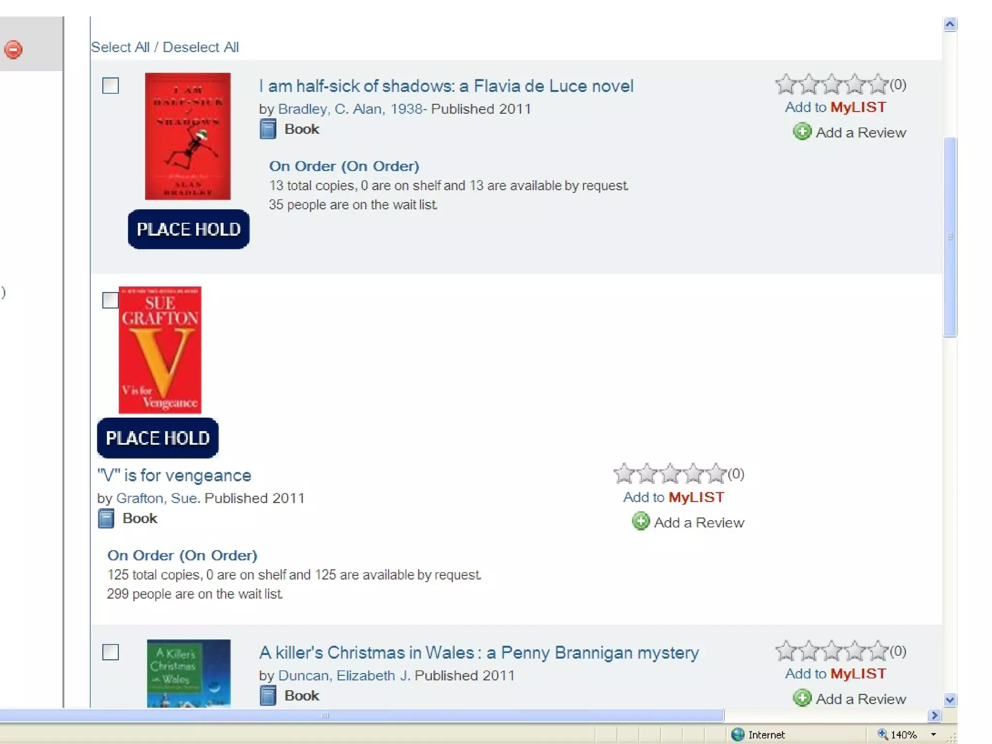Check the box for I am half-sick of shadows

click(x=110, y=86)
